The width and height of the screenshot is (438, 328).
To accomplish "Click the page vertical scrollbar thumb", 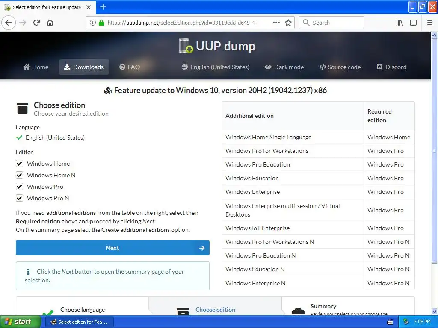I will point(434,151).
